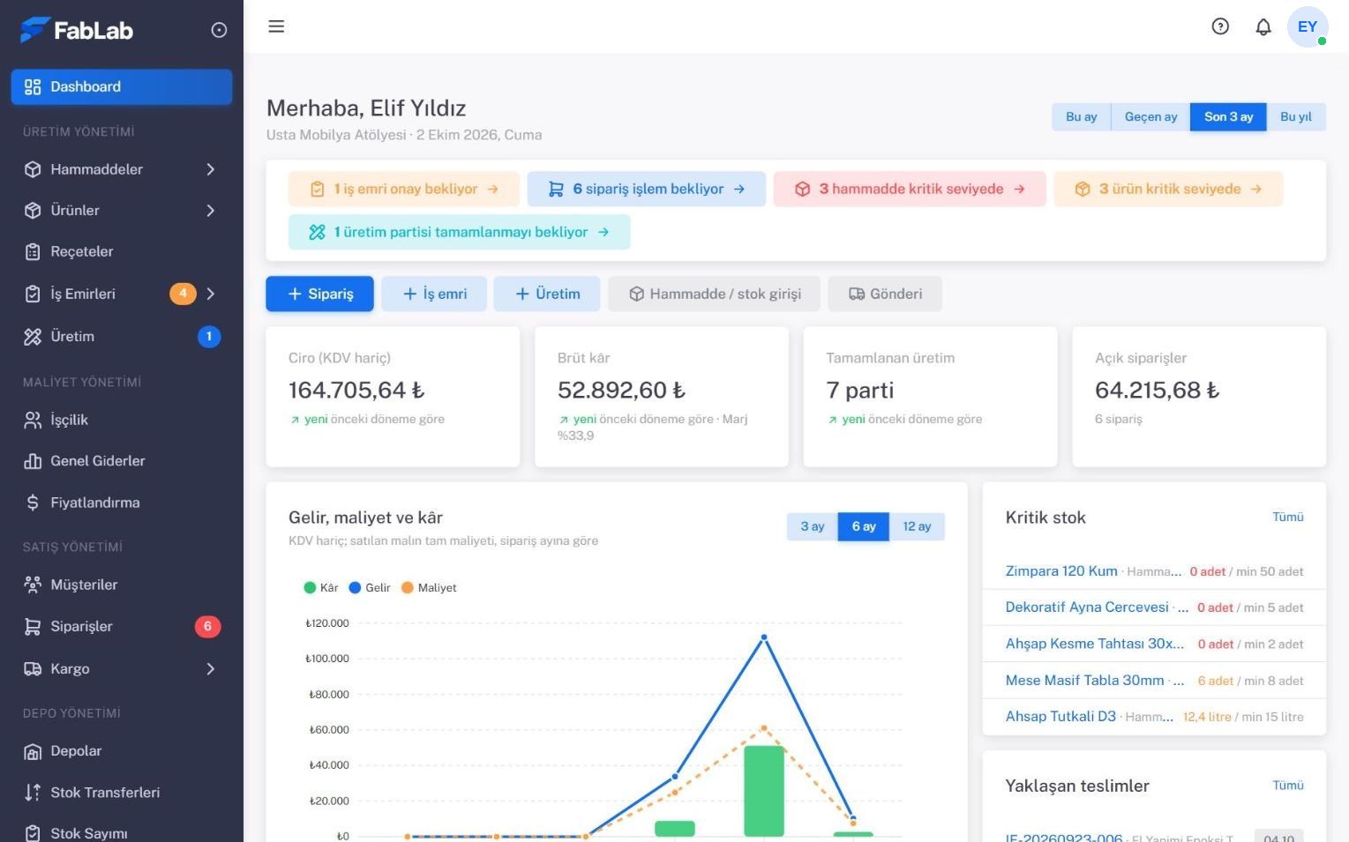
Task: Expand the Hammaddeler submenu chevron
Action: click(211, 169)
